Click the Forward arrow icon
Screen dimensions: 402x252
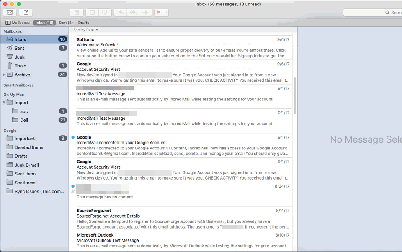(x=145, y=13)
